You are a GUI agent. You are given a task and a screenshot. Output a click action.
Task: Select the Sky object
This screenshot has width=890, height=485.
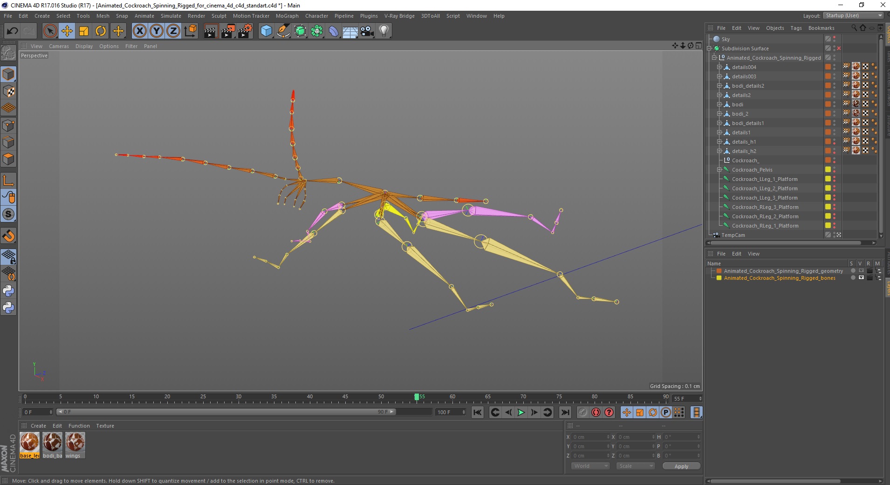coord(726,39)
